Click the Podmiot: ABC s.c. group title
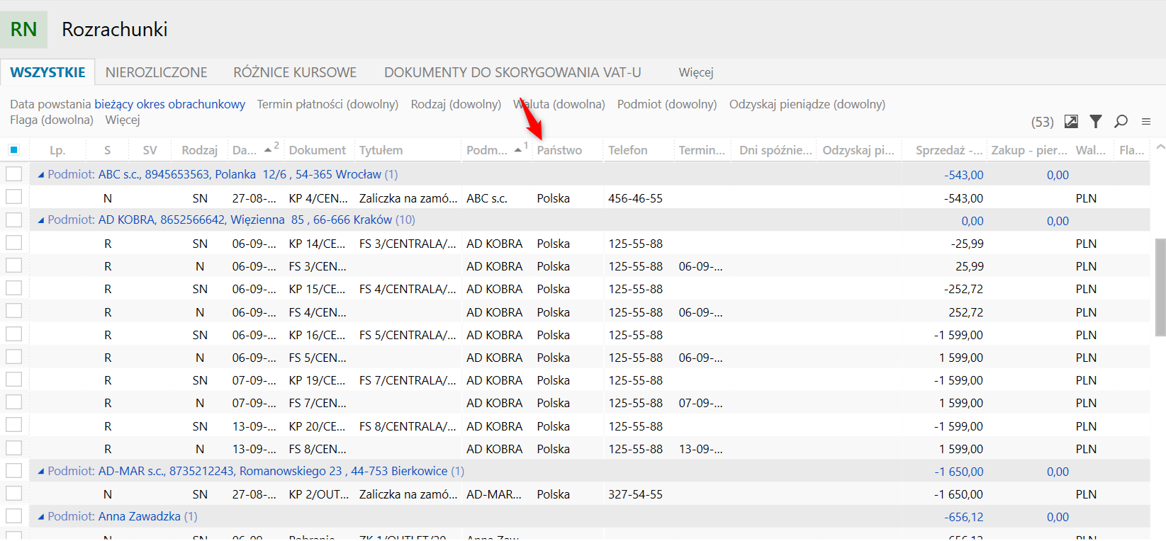 223,174
